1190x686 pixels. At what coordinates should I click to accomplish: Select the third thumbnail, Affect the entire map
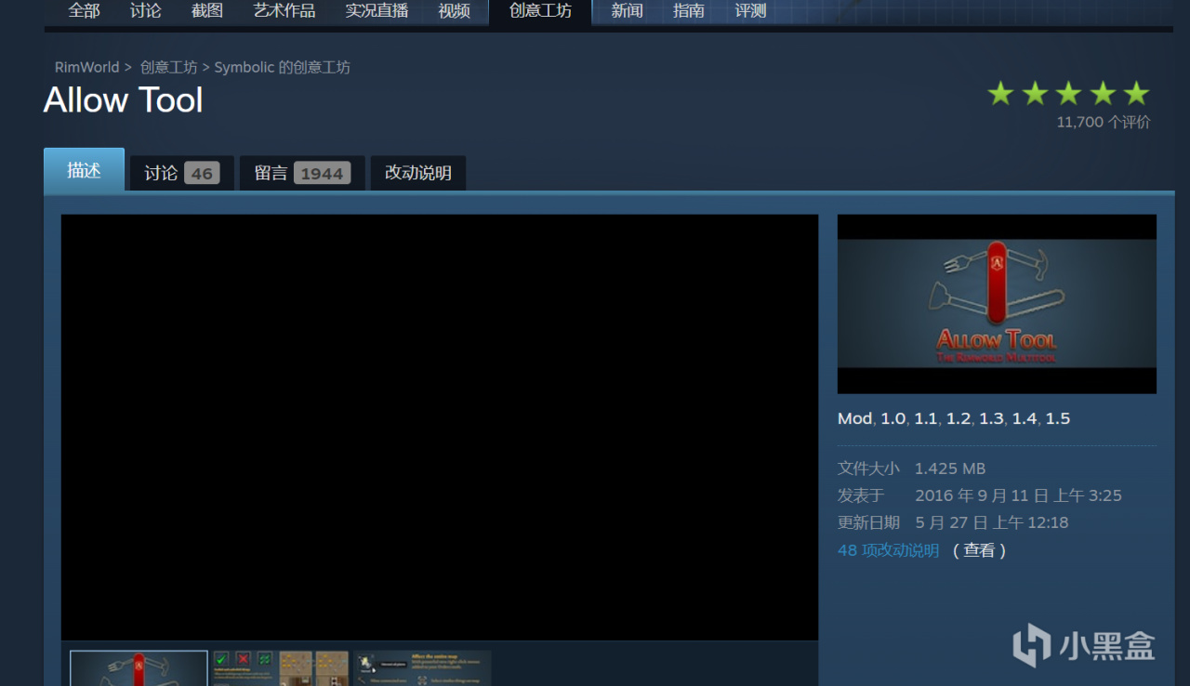(x=422, y=667)
